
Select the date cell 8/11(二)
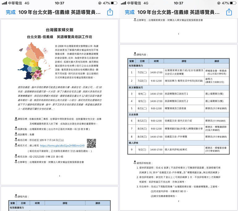[142, 108]
